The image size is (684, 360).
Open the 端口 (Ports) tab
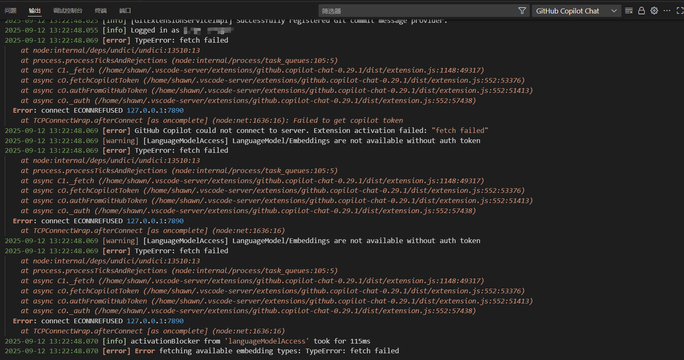pyautogui.click(x=124, y=10)
